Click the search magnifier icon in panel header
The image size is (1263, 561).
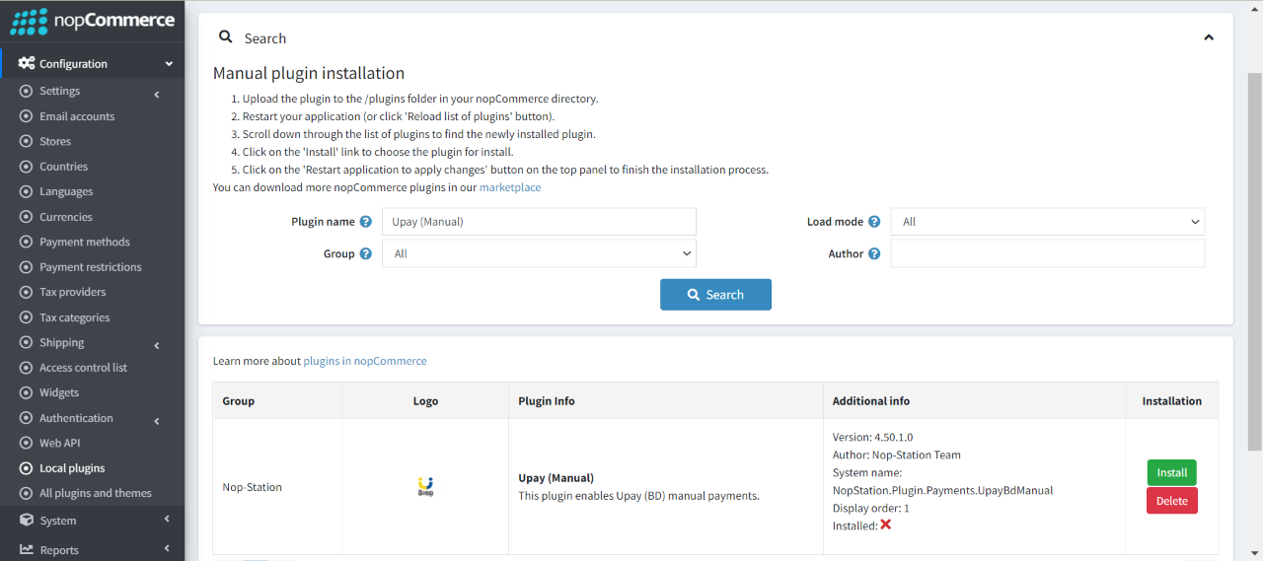pos(226,37)
